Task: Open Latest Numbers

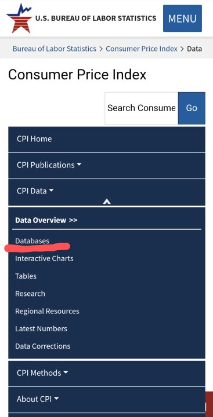Action: tap(41, 329)
